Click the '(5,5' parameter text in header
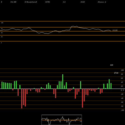The width and height of the screenshot is (125, 125). [64, 2]
